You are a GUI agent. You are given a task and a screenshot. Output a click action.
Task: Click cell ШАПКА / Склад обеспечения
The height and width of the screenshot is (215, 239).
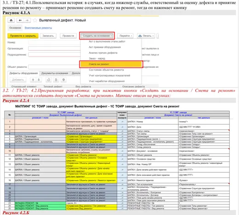click(x=153, y=144)
